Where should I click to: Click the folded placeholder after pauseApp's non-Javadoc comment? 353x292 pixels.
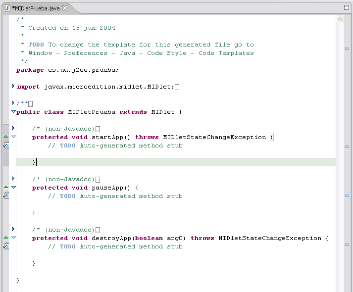[98, 180]
